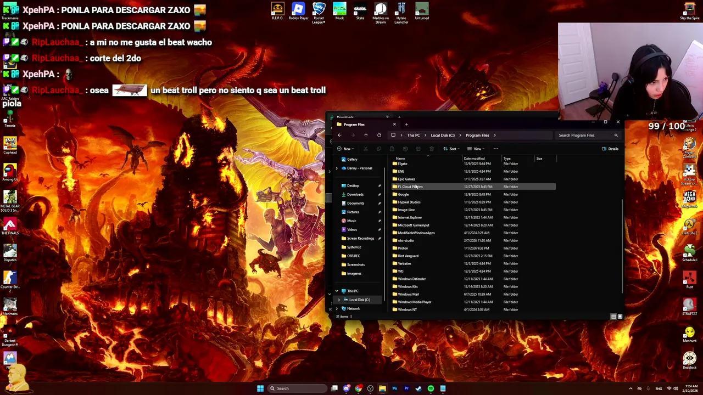Go up one folder level in Explorer

(366, 136)
